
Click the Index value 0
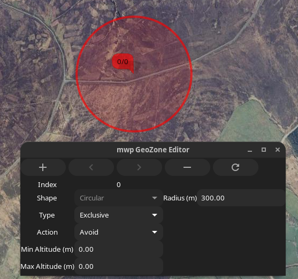click(x=119, y=185)
